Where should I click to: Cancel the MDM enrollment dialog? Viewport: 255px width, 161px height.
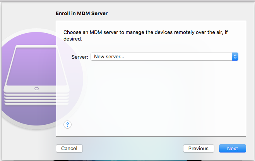coord(69,148)
